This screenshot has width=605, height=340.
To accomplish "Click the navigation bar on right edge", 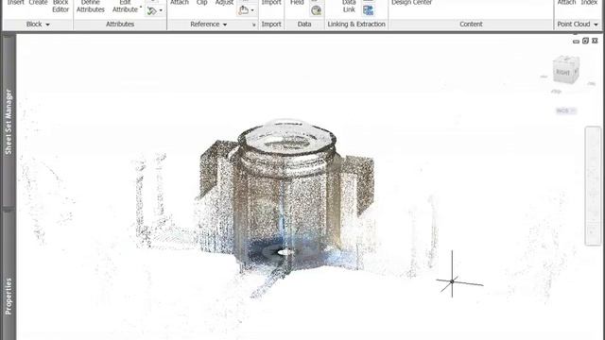I will tap(593, 186).
